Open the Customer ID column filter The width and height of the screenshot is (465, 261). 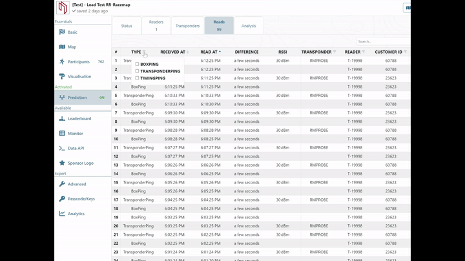point(406,52)
